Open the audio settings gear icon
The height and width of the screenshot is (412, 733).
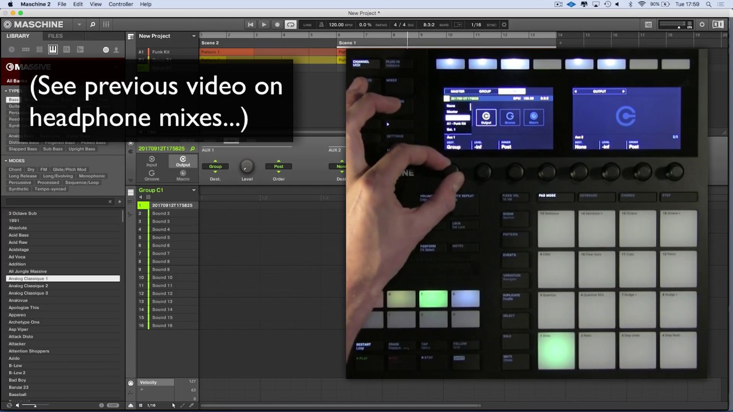(504, 25)
